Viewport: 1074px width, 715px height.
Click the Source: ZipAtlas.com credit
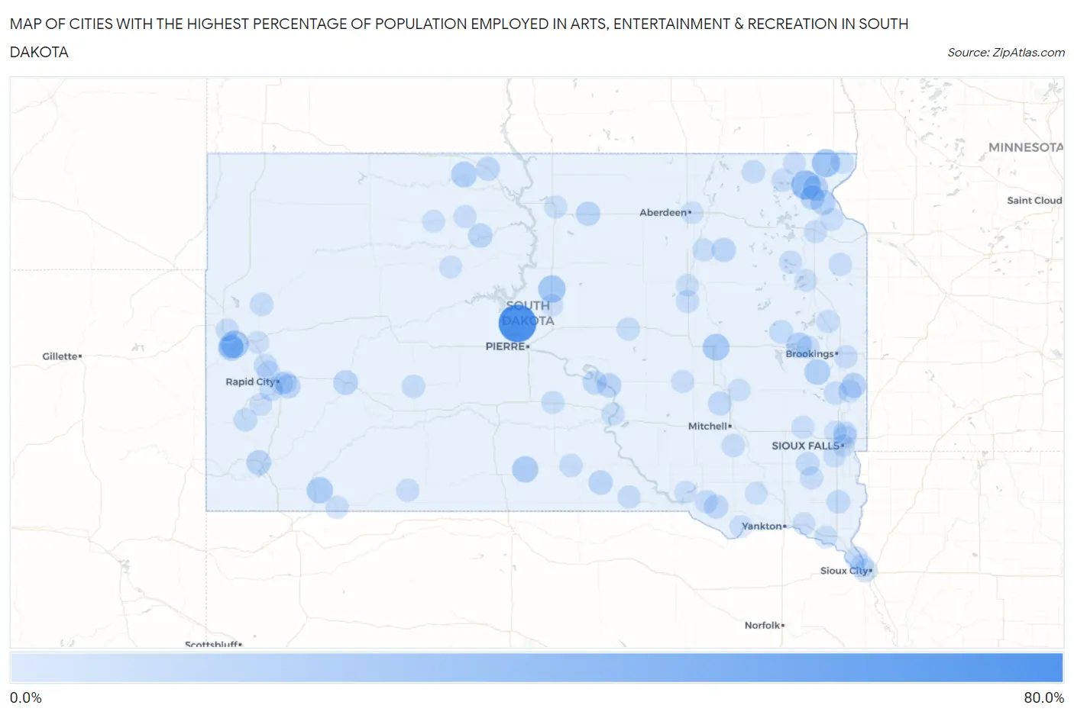click(1006, 53)
